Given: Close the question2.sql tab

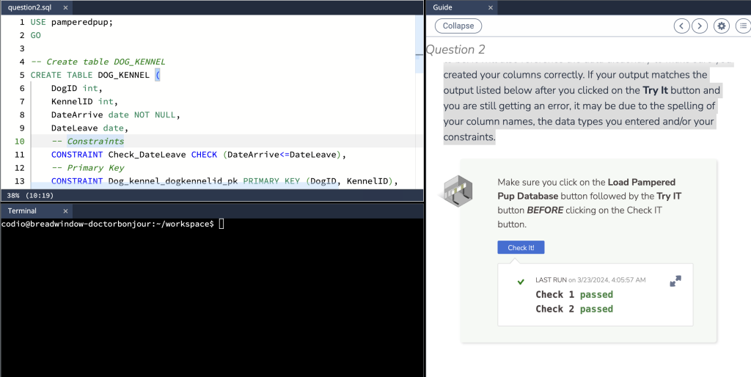Looking at the screenshot, I should pos(65,7).
